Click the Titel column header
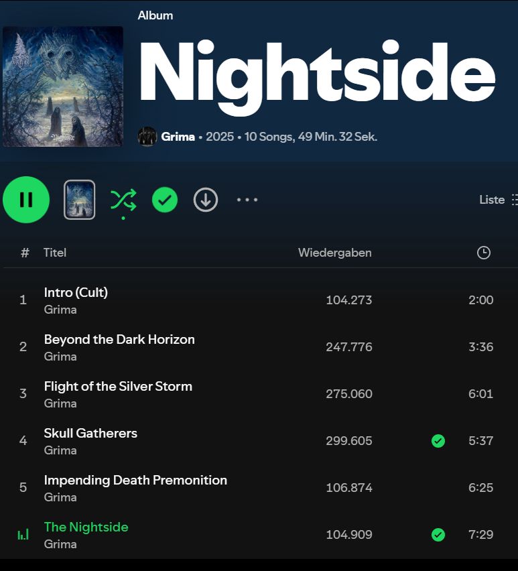 (x=54, y=253)
